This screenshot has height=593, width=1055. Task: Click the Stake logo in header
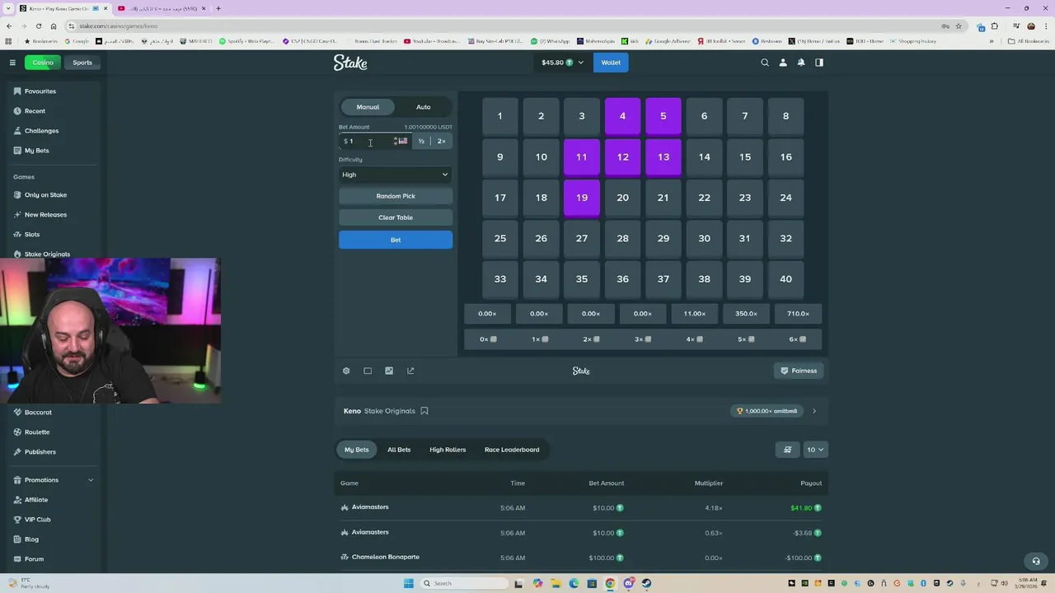(x=350, y=63)
